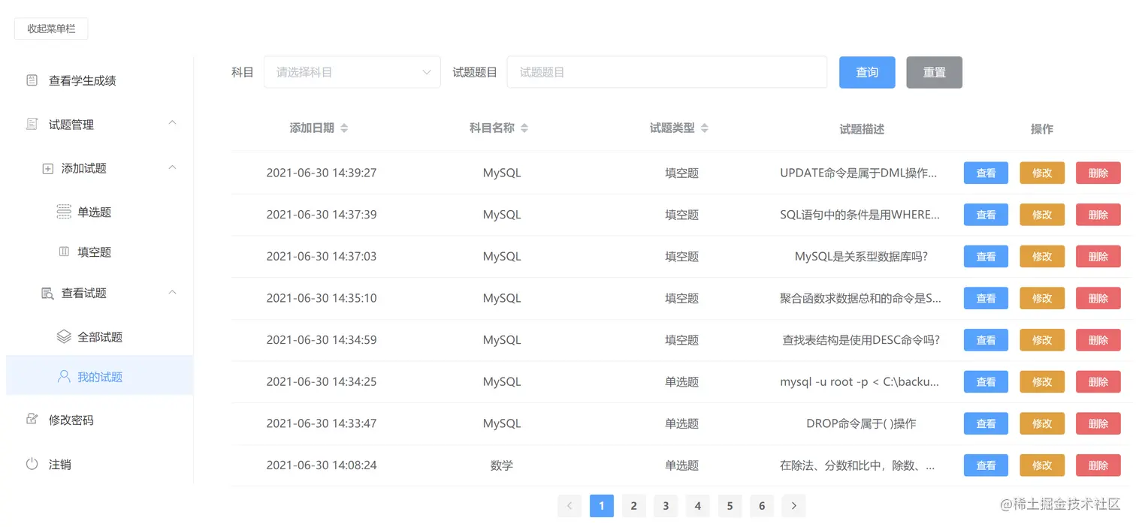Viewport: 1136px width, 527px height.
Task: Open 查看学生成绩 menu item
Action: pyautogui.click(x=99, y=80)
